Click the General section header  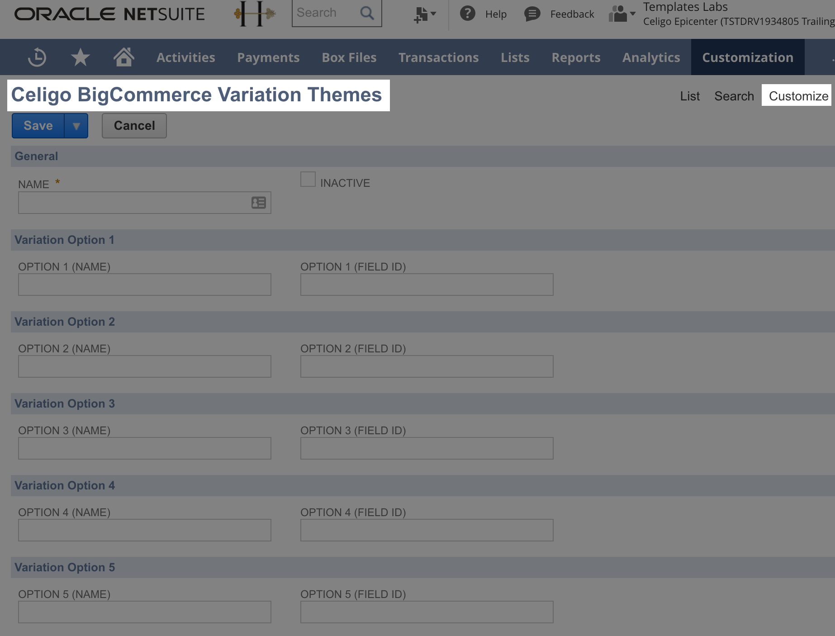[423, 156]
